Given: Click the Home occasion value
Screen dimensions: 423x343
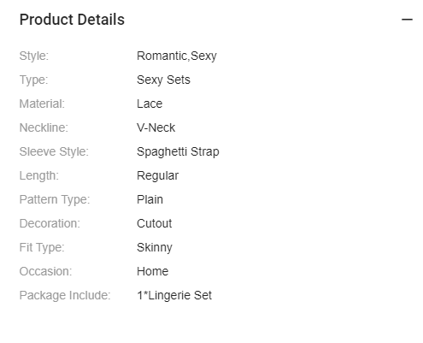Looking at the screenshot, I should pos(153,271).
